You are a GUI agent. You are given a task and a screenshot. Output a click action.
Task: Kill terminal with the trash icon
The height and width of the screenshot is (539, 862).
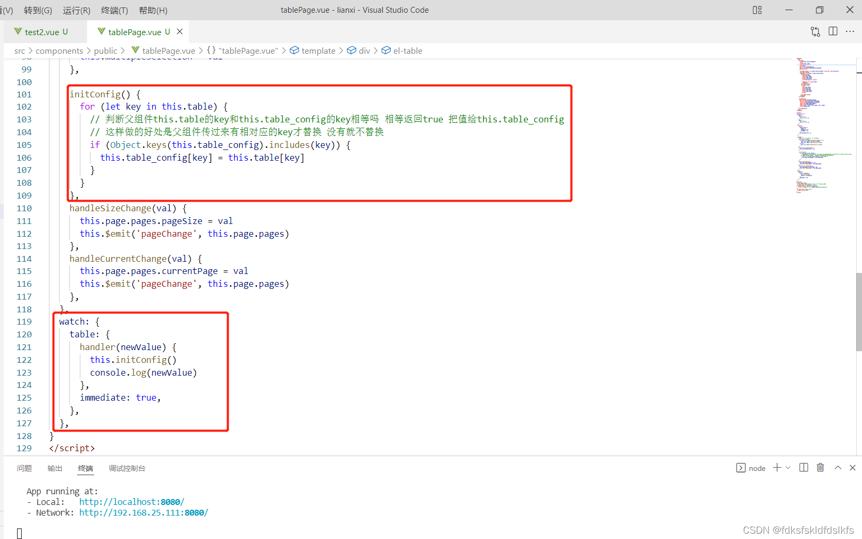(x=821, y=467)
